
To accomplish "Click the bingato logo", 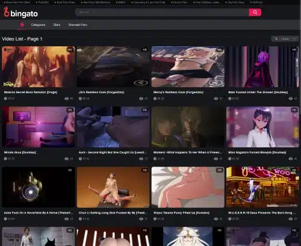I will click(x=21, y=12).
